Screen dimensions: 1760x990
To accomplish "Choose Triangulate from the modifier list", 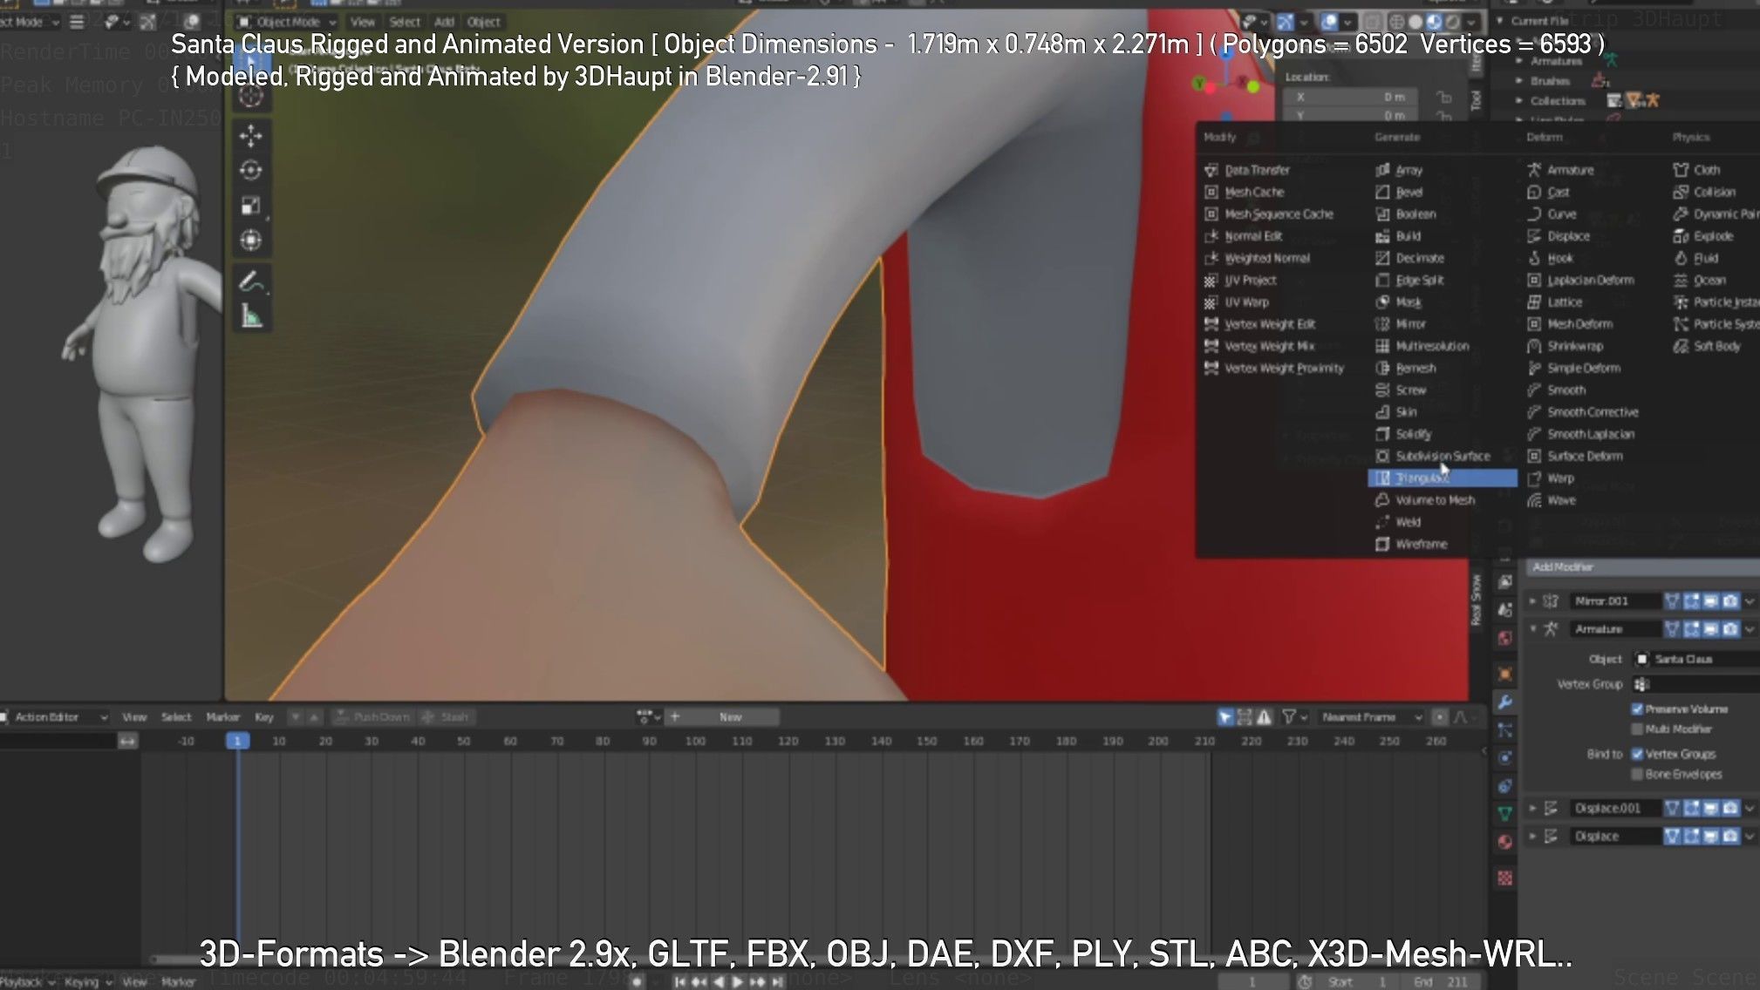I will click(x=1443, y=478).
